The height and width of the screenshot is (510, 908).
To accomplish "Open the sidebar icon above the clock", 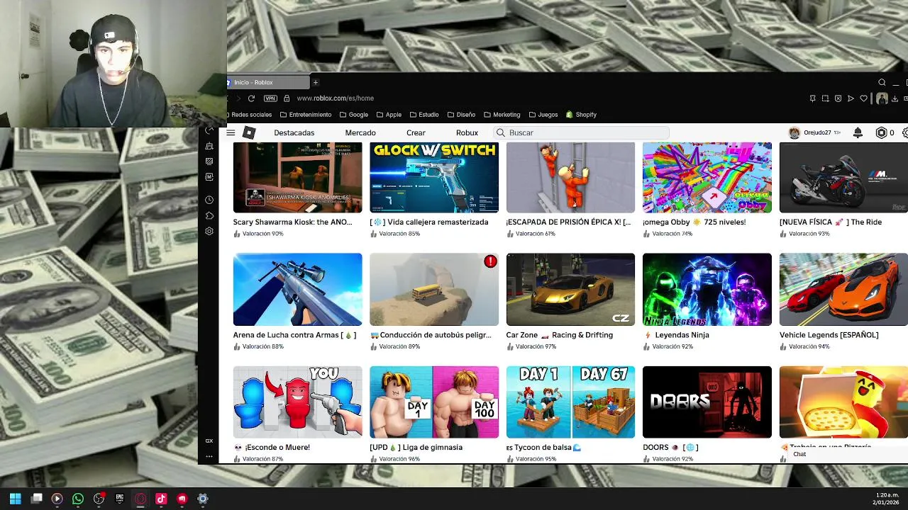I will pyautogui.click(x=209, y=177).
